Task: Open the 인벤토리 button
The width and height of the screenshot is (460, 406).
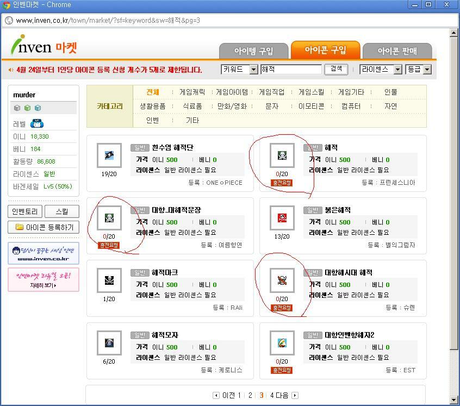Action: point(24,211)
